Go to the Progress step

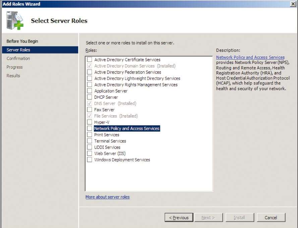[14, 67]
